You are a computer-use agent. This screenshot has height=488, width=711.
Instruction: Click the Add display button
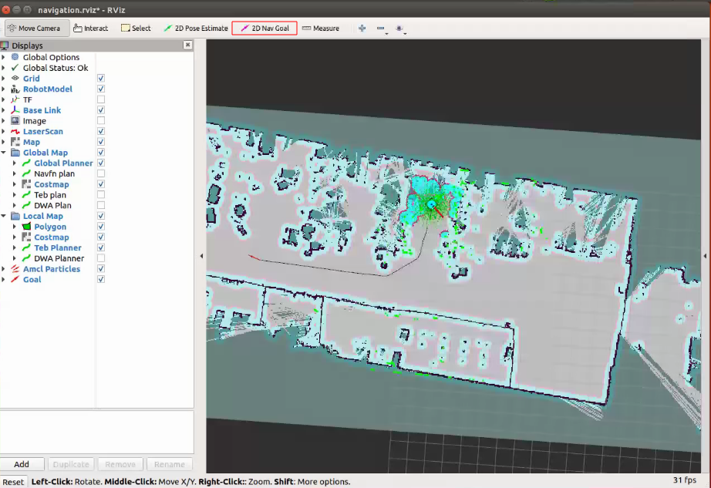[x=22, y=464]
